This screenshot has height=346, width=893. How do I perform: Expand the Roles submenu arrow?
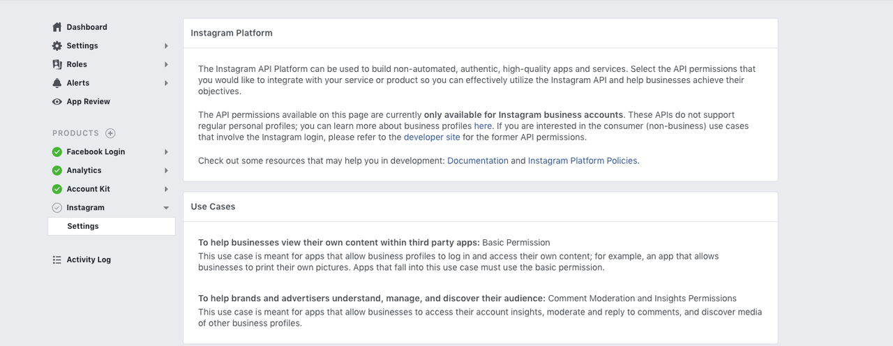click(x=166, y=64)
